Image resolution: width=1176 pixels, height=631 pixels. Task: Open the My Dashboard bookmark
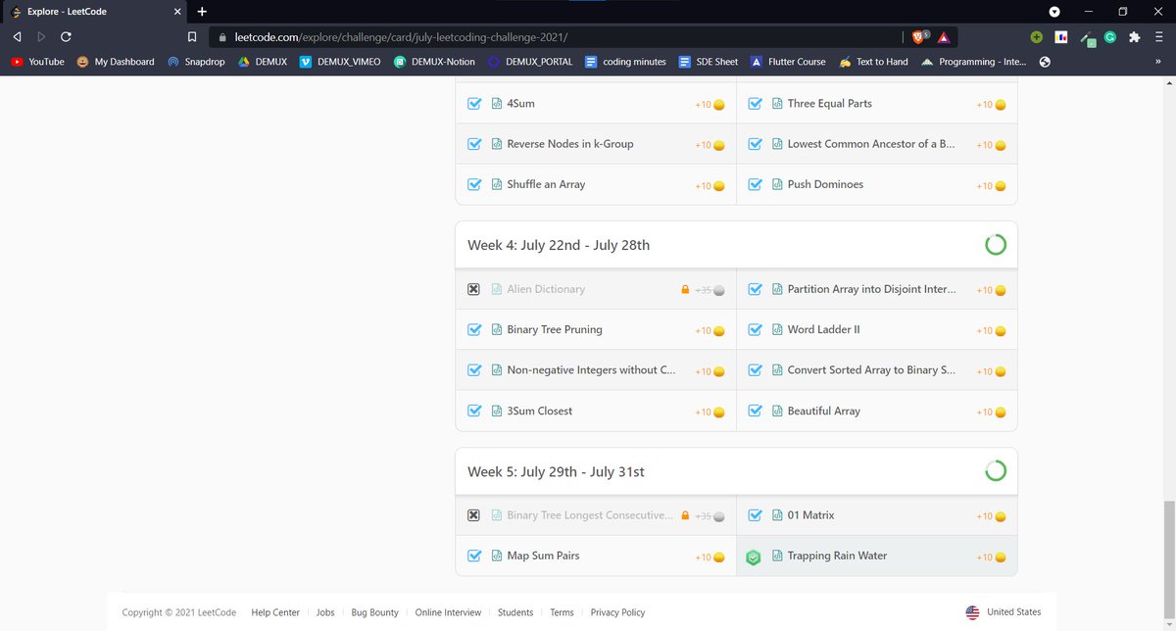(116, 62)
